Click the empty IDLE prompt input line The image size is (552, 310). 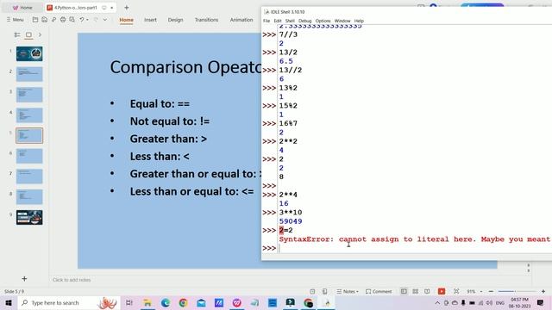pyautogui.click(x=416, y=248)
